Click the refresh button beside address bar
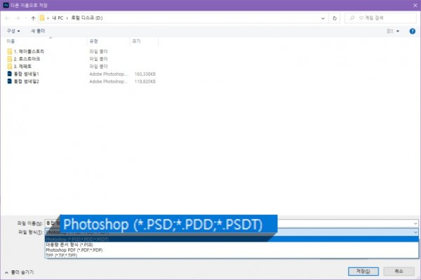Screen dimensions: 421x280 click(335, 18)
